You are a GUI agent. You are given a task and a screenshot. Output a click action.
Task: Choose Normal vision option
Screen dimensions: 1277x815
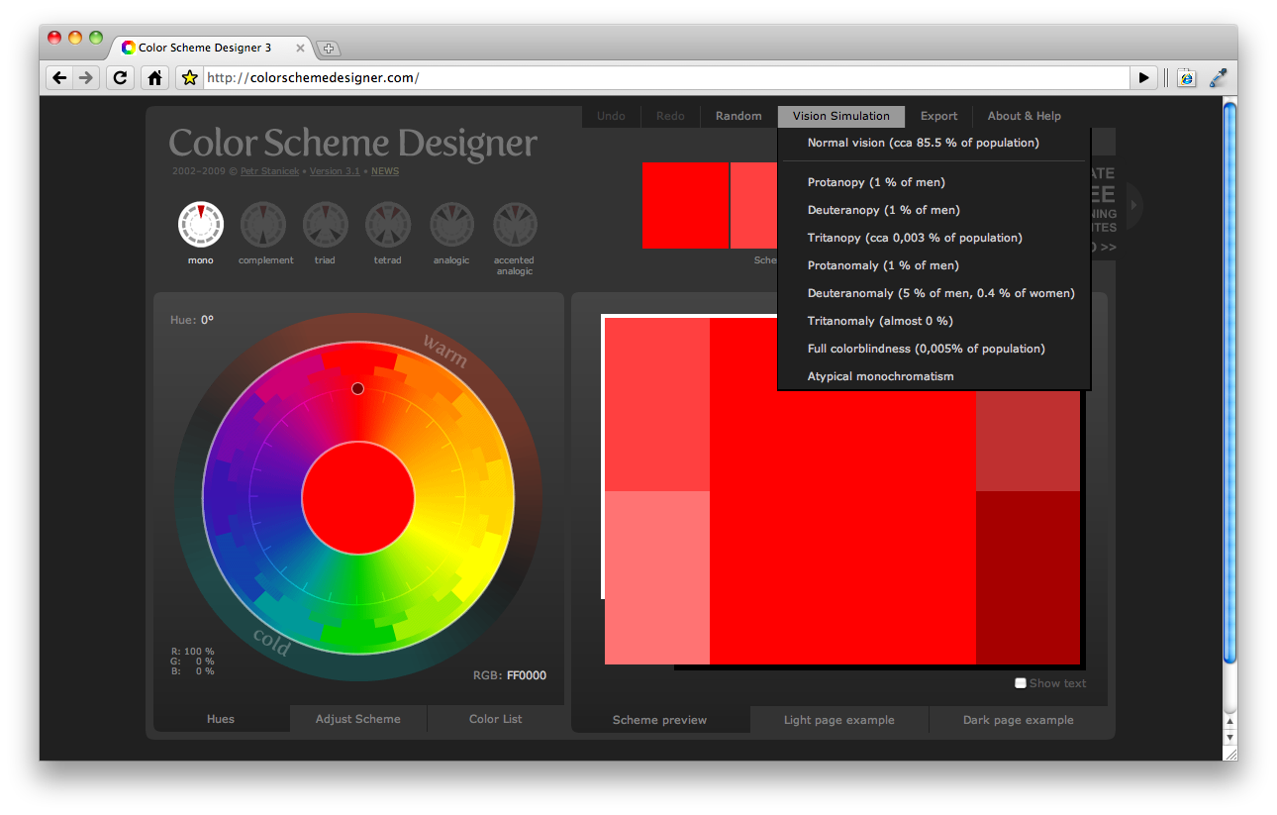[924, 143]
